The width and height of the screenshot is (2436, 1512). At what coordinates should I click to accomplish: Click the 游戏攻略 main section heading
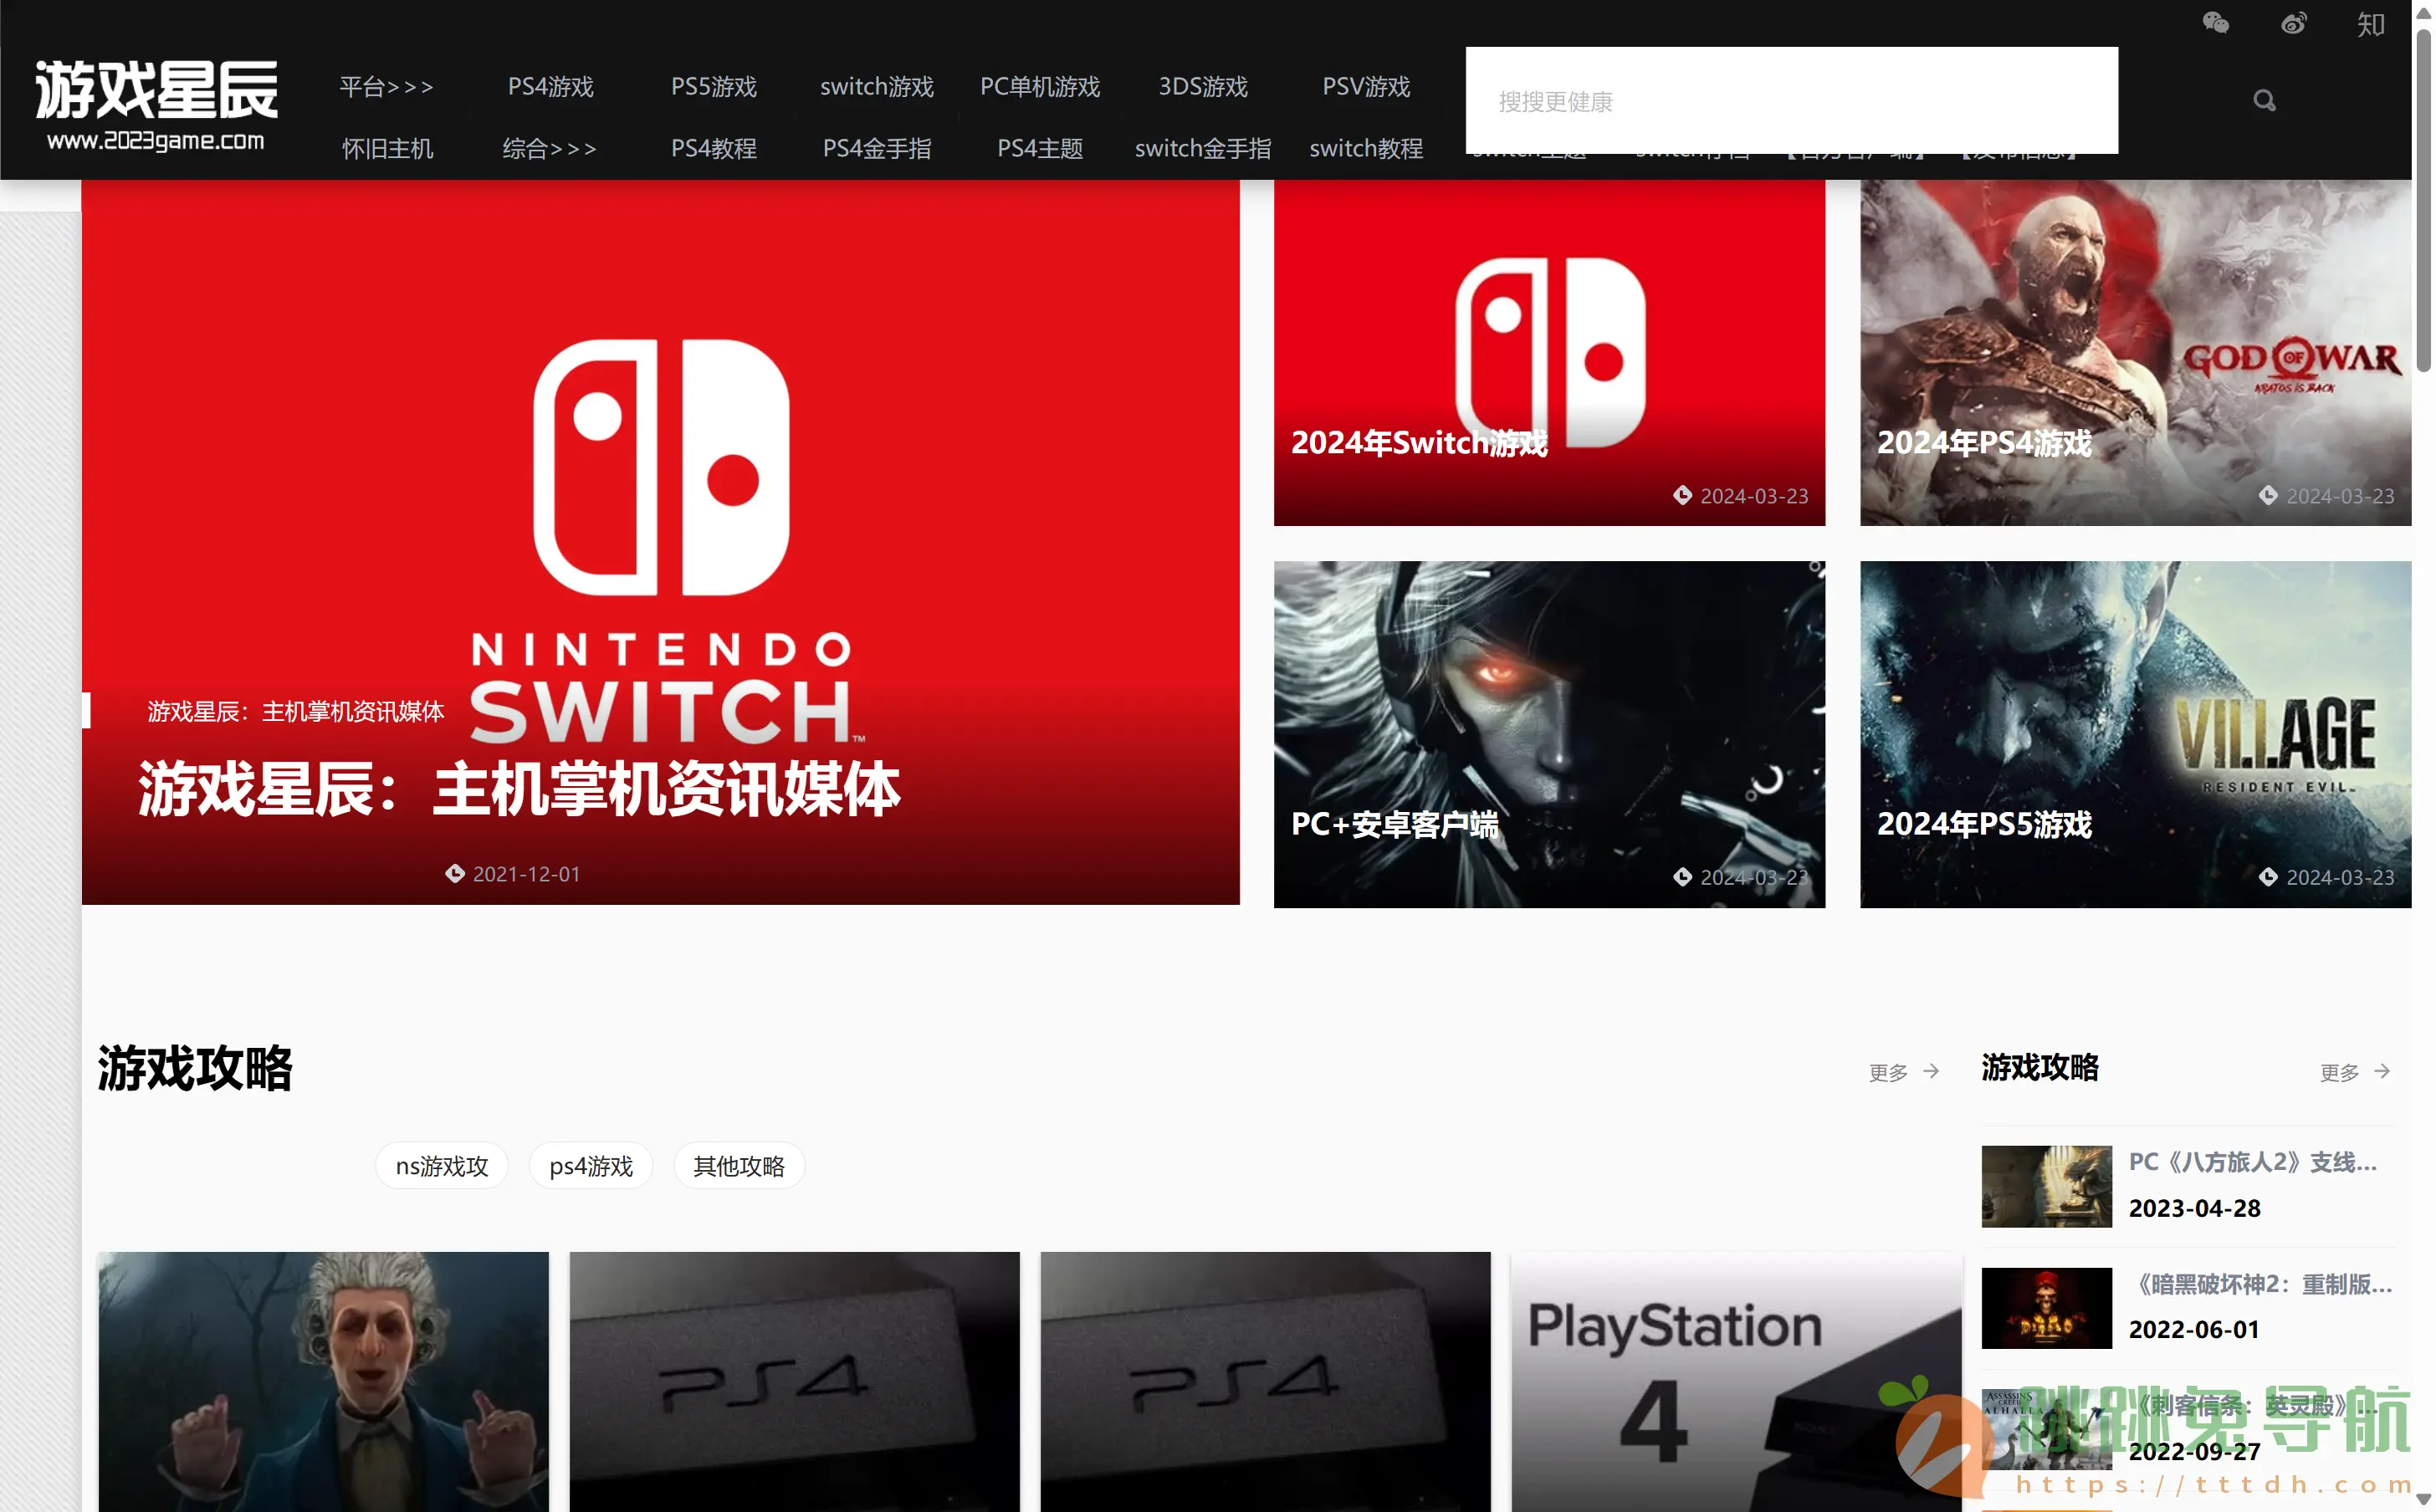pyautogui.click(x=194, y=1068)
